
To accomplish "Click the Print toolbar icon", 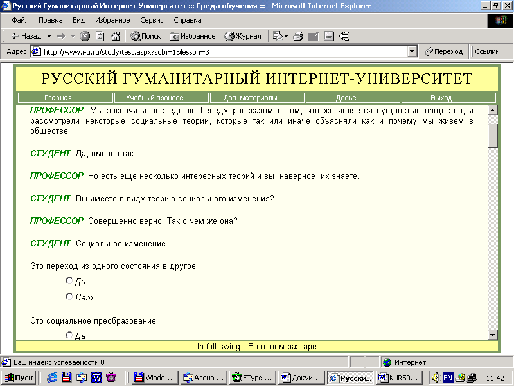I will click(298, 36).
